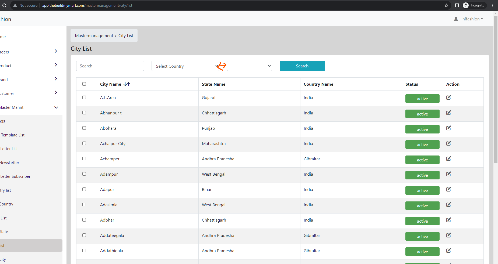Edit the Abhanpur t city row
This screenshot has width=498, height=264.
448,113
